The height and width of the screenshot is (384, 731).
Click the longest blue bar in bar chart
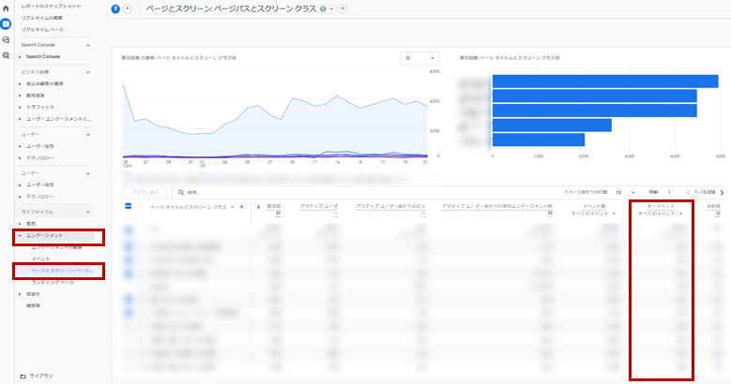(x=605, y=81)
